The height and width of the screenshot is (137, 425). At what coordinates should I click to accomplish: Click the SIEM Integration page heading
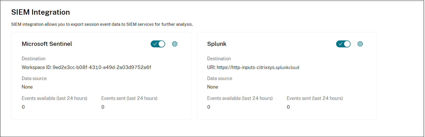tap(41, 12)
